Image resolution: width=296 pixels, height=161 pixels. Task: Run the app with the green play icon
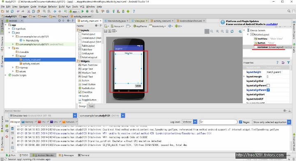83,11
